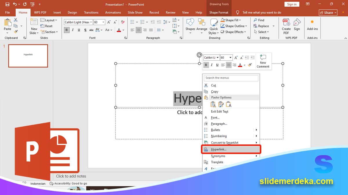Click the WPS Sign icon
Viewport: 348px width, 195px height.
297,25
